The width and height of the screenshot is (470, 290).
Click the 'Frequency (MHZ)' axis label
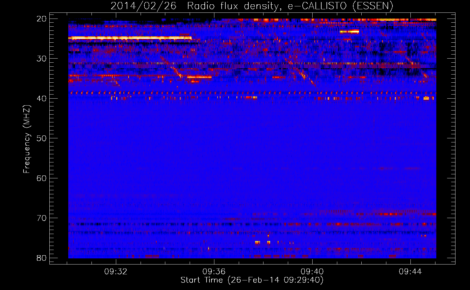(27, 139)
